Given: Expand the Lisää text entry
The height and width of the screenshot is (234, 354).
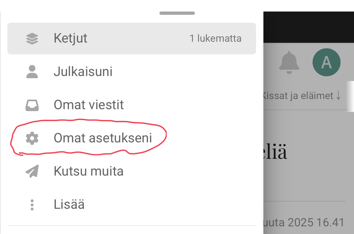Looking at the screenshot, I should pyautogui.click(x=69, y=205).
